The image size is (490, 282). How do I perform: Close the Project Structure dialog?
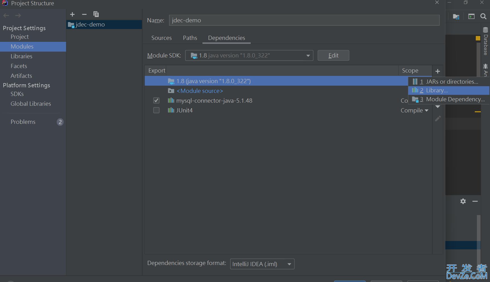coord(437,3)
